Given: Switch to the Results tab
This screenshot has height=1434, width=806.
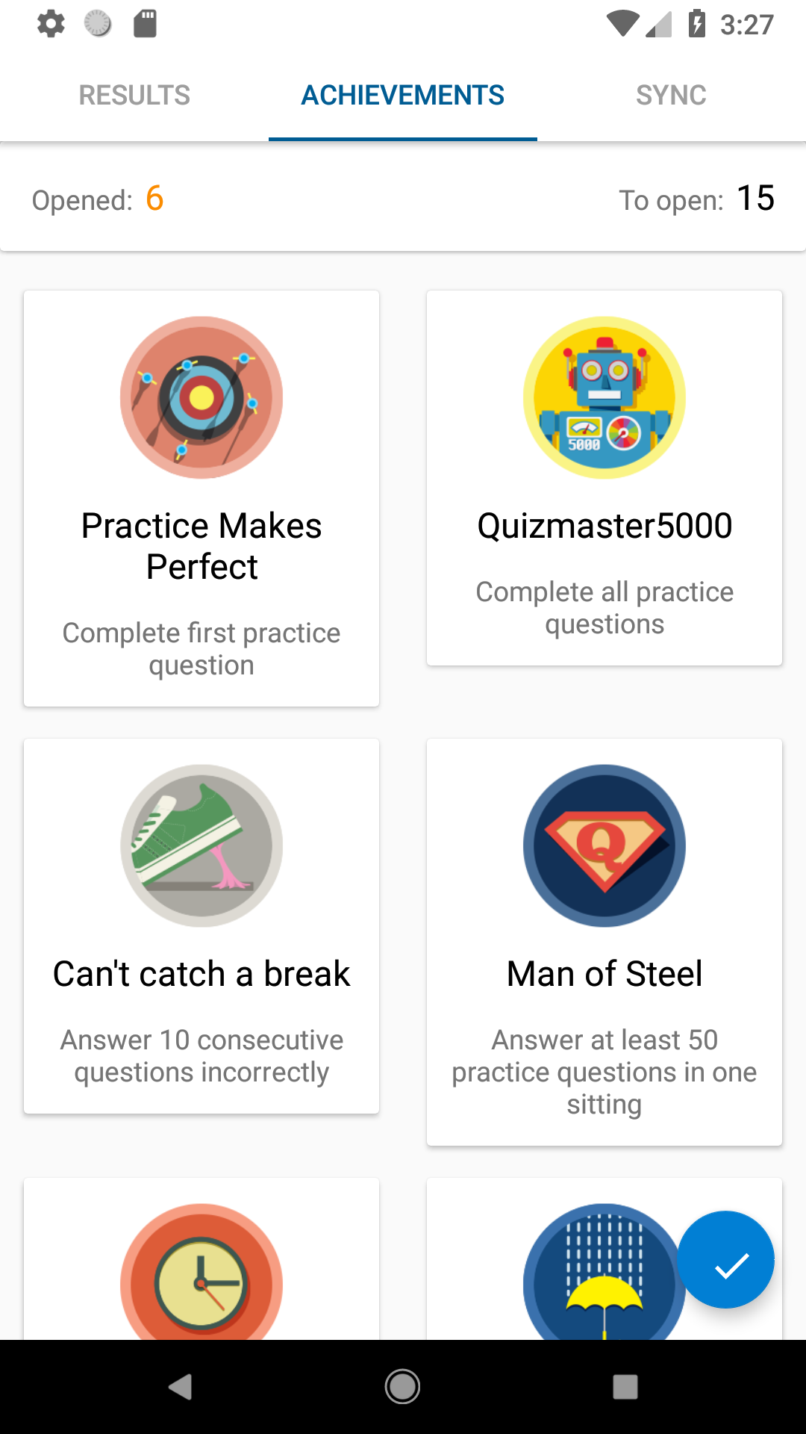Looking at the screenshot, I should [x=134, y=96].
